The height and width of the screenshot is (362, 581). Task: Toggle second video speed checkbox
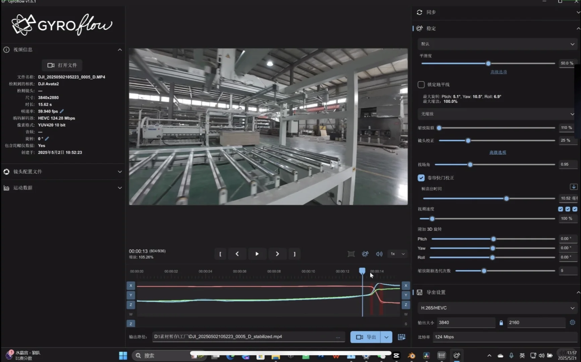pos(568,209)
